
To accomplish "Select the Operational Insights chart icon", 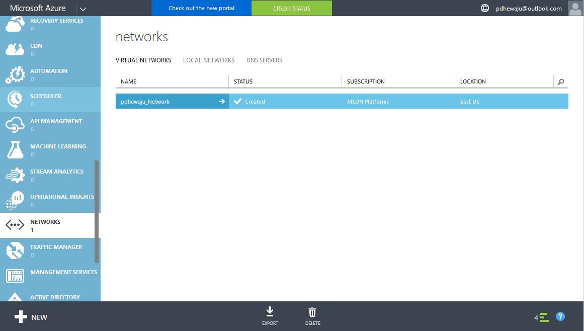I will [x=15, y=200].
